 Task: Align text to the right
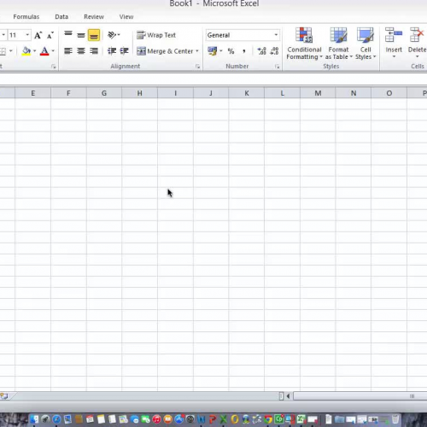pos(94,51)
